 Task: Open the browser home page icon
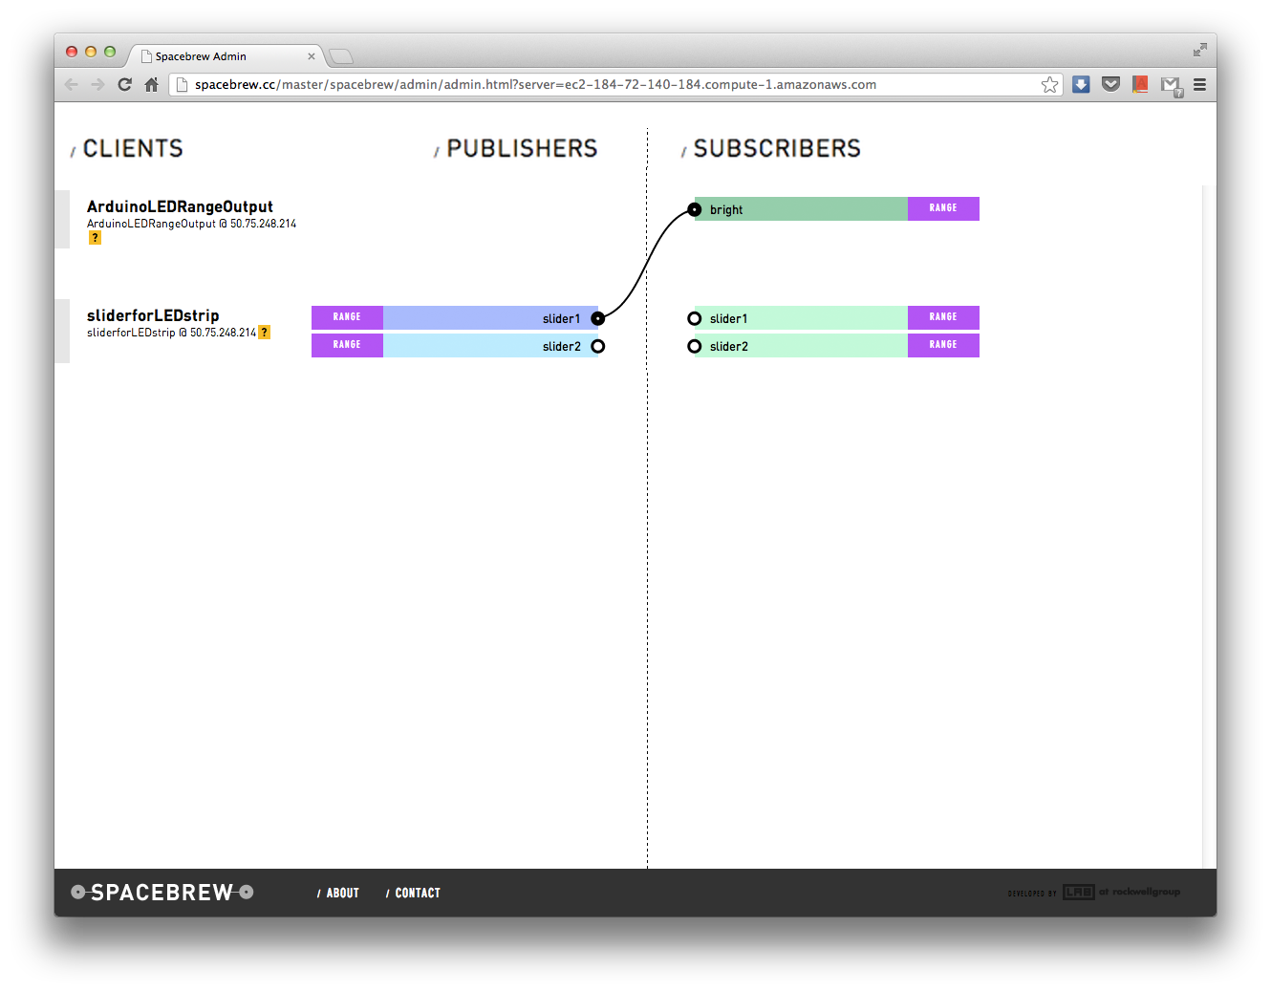click(151, 84)
